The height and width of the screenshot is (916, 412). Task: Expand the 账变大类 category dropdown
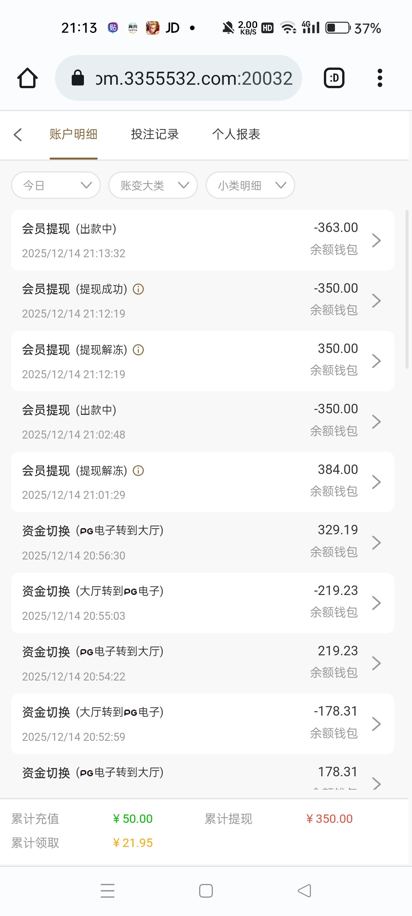coord(153,185)
